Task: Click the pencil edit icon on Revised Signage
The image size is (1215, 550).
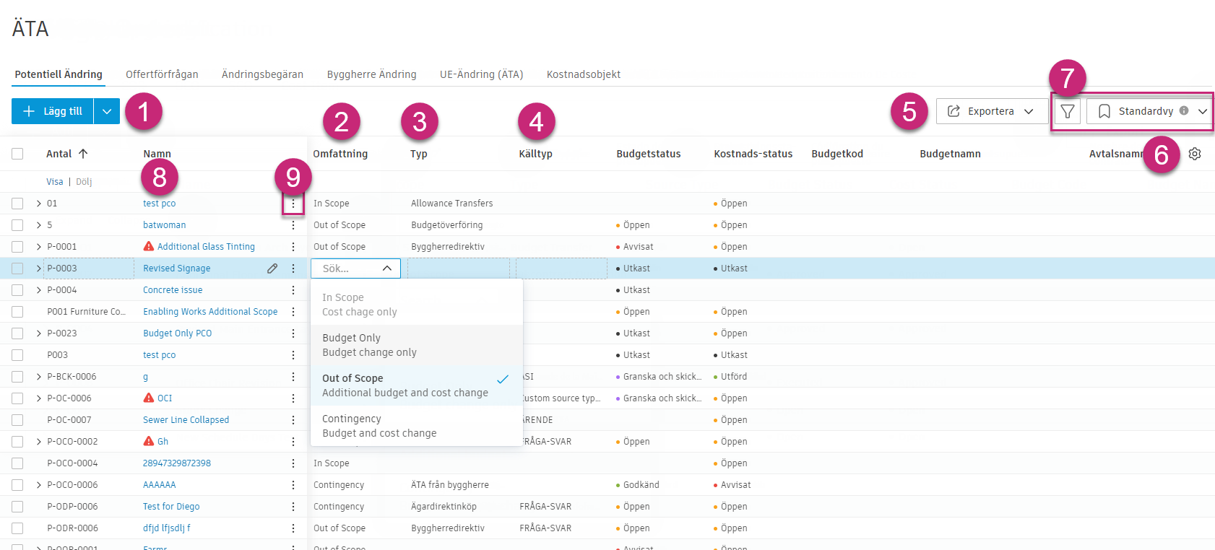Action: 272,269
